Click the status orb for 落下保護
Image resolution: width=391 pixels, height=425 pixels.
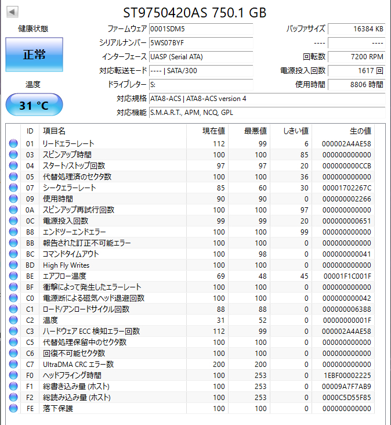click(13, 408)
